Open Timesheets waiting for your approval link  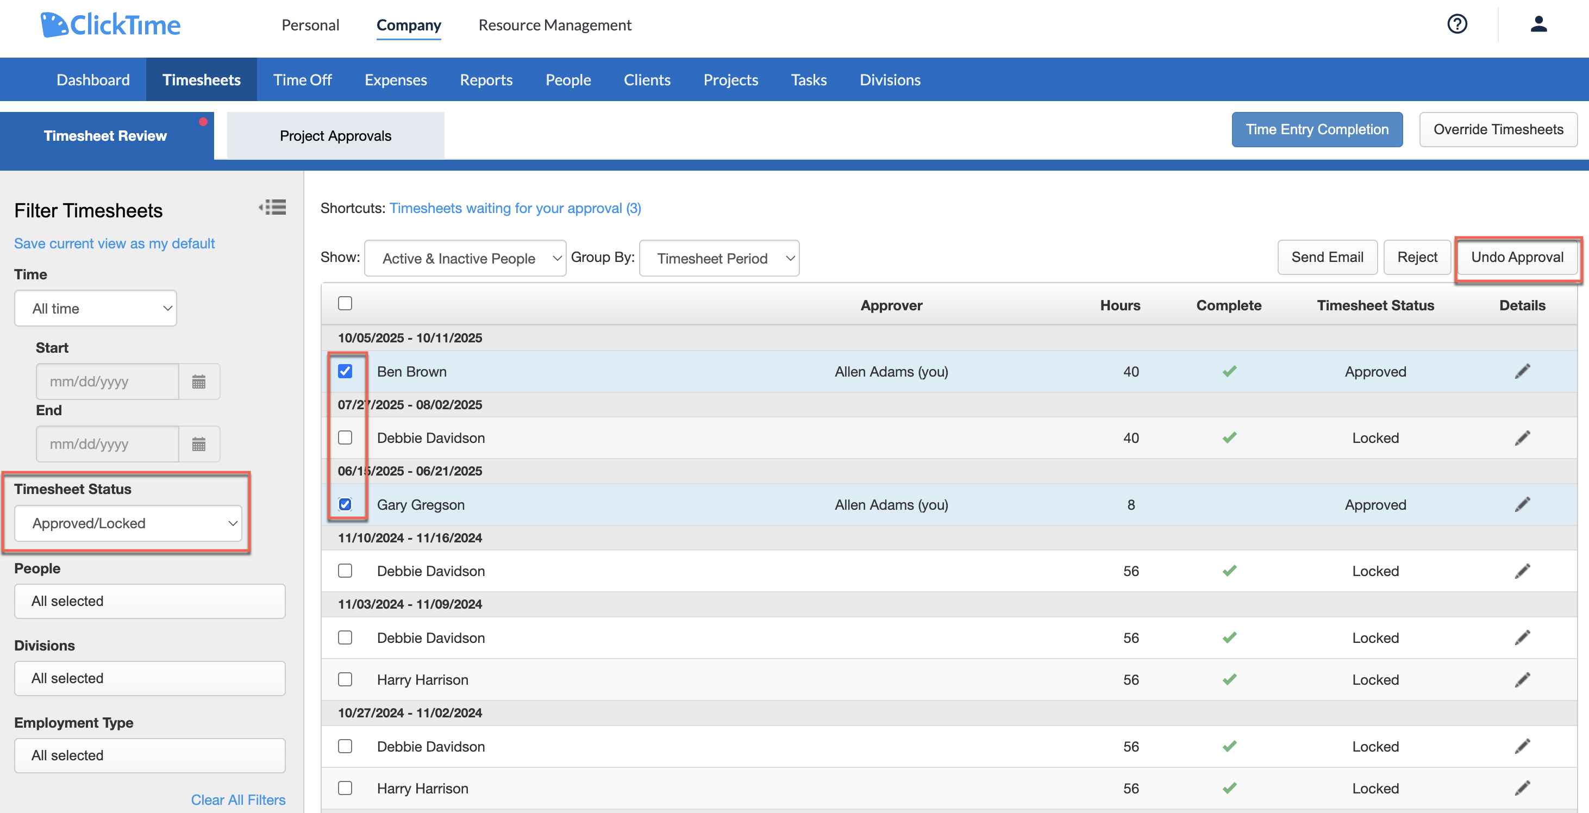(515, 209)
